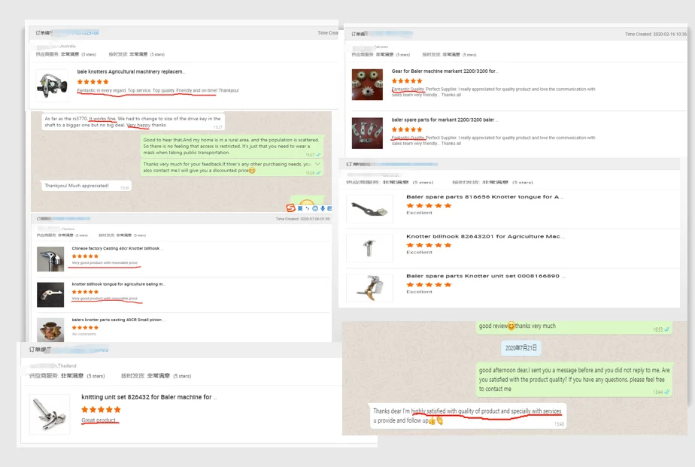Select 'Very good product' under Chinese factory Casting billhook
The width and height of the screenshot is (695, 467).
[105, 262]
